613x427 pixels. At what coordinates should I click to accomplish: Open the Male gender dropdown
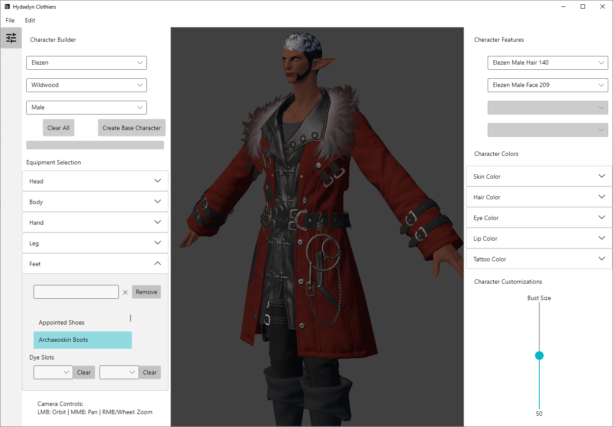(x=87, y=108)
